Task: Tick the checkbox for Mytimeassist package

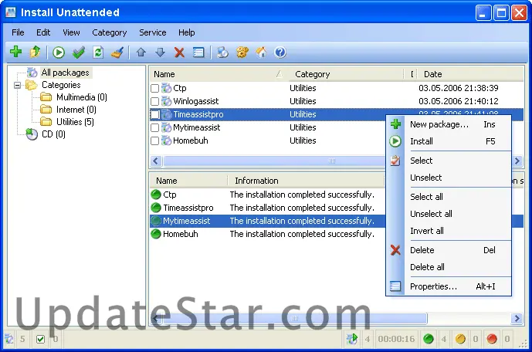Action: point(154,127)
